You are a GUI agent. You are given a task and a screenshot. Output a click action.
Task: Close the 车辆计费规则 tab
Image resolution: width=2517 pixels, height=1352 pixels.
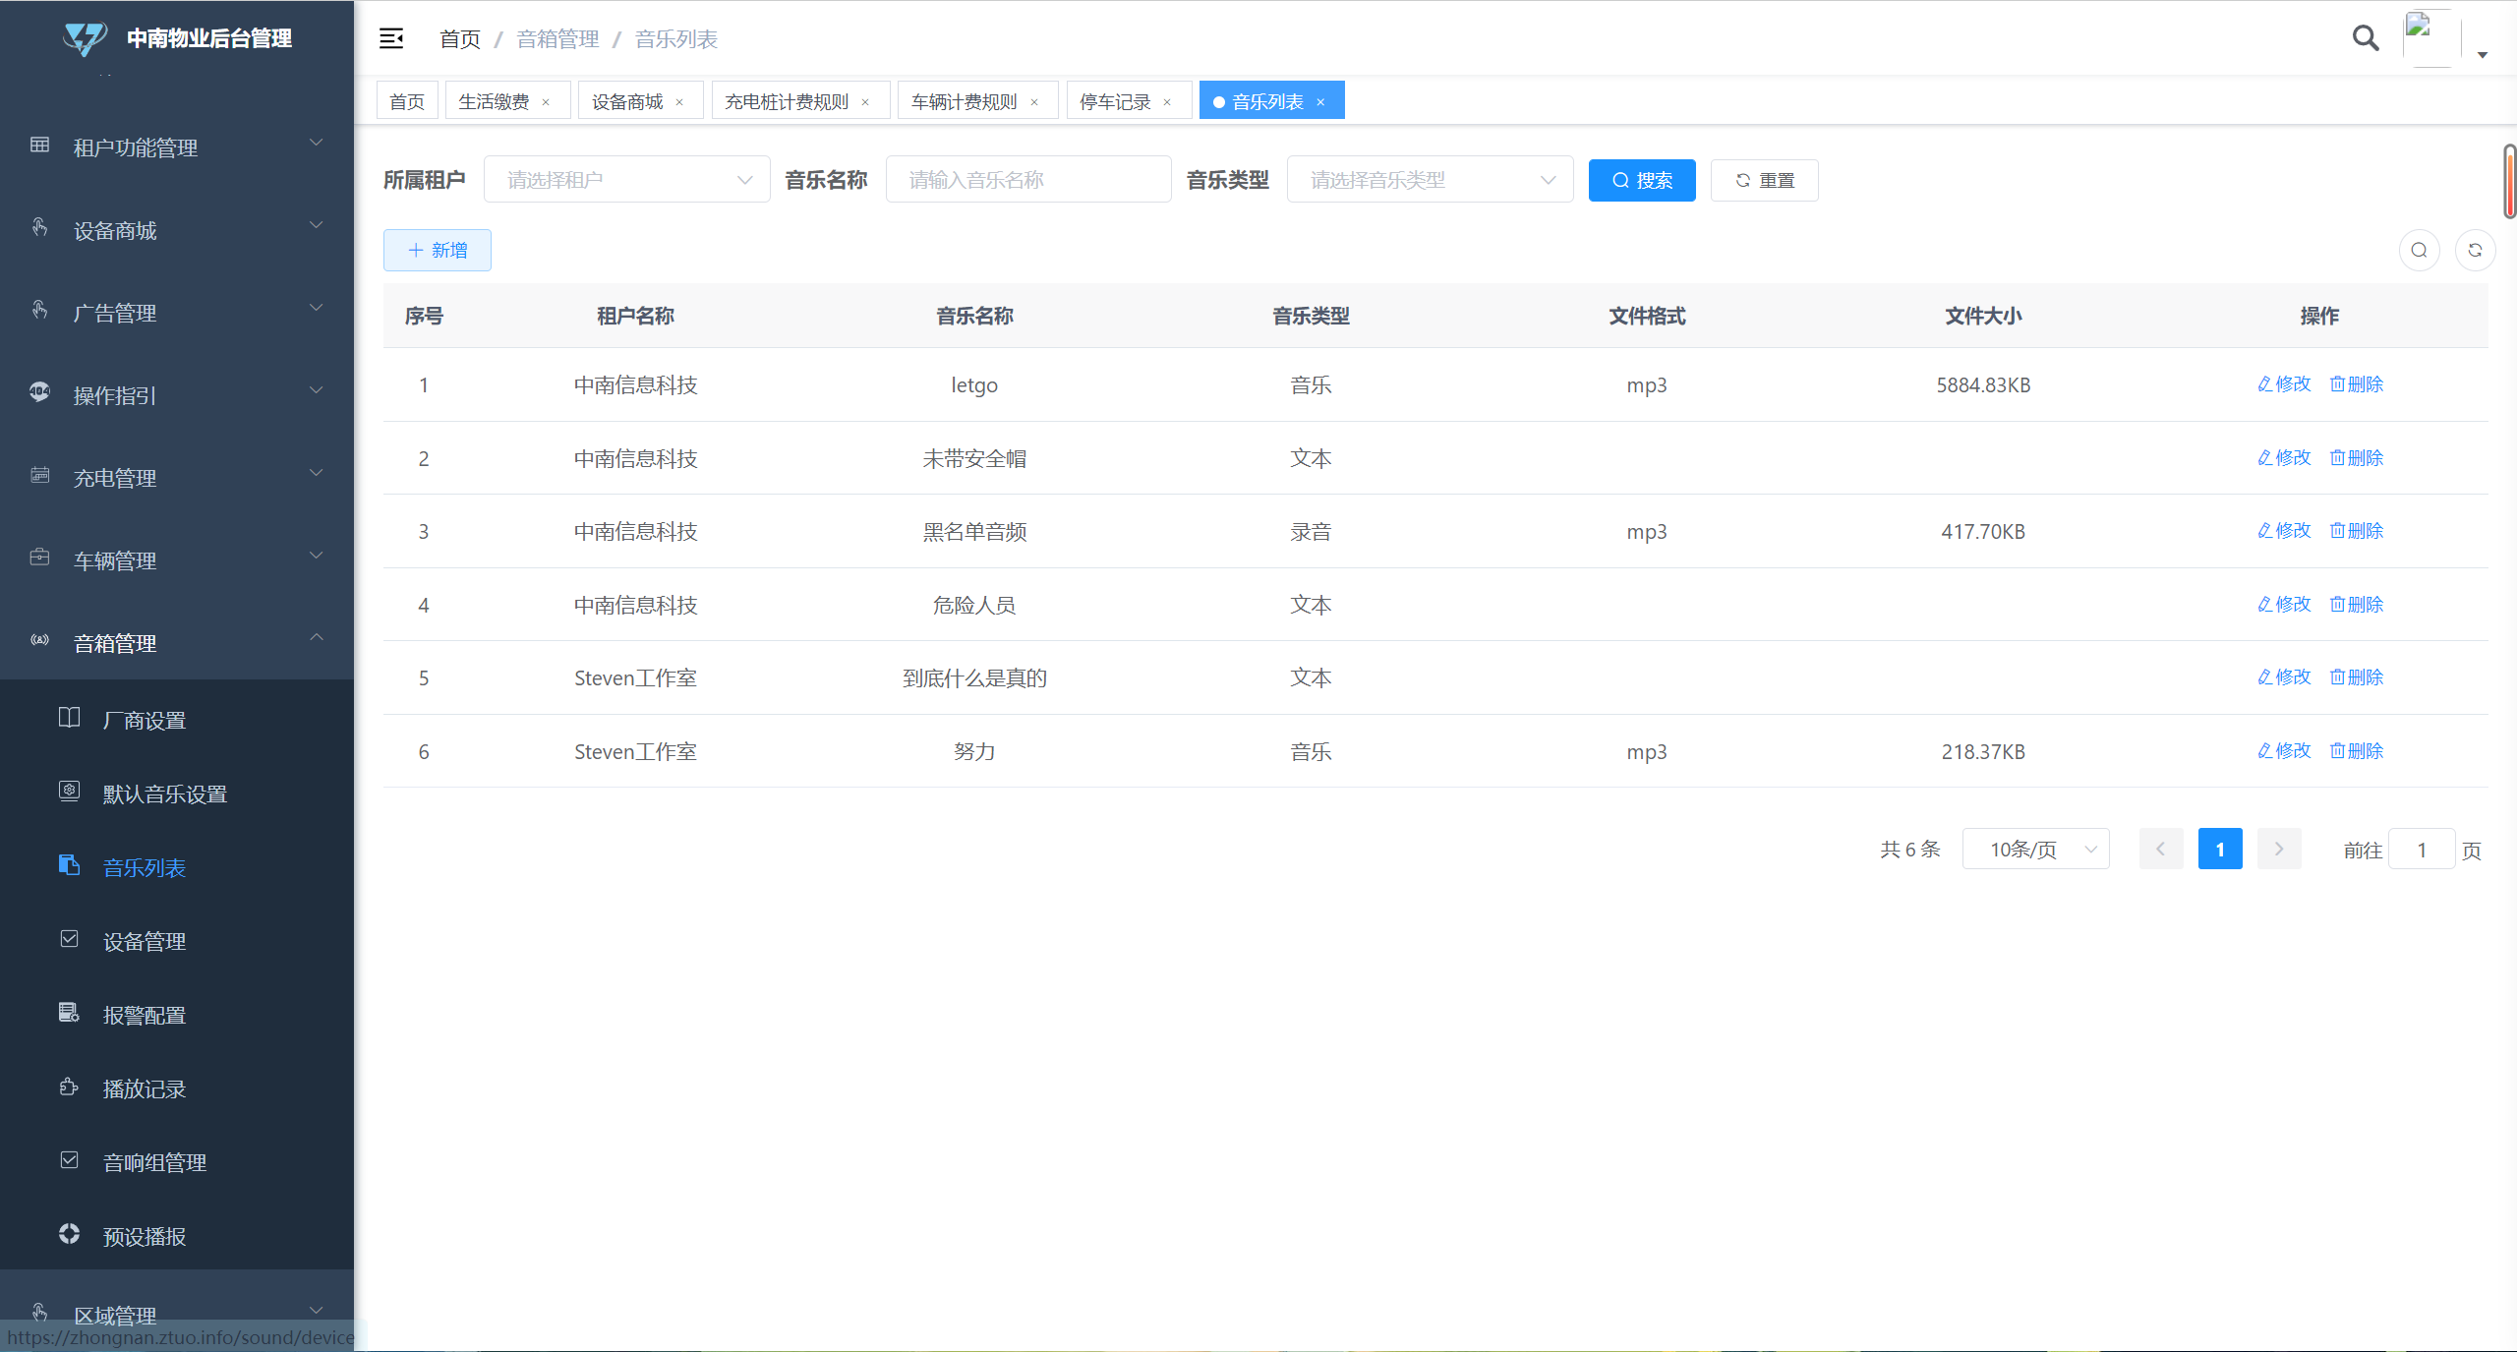click(x=1034, y=102)
